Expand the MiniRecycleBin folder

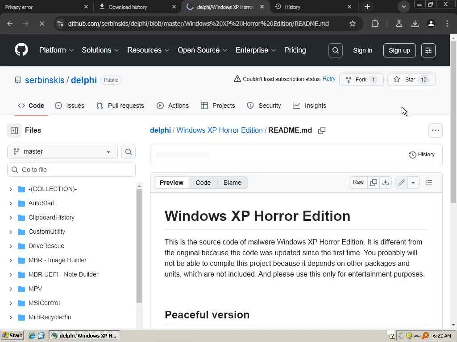click(x=11, y=317)
